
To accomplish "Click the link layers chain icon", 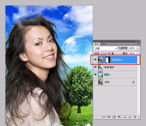I will pos(103,117).
